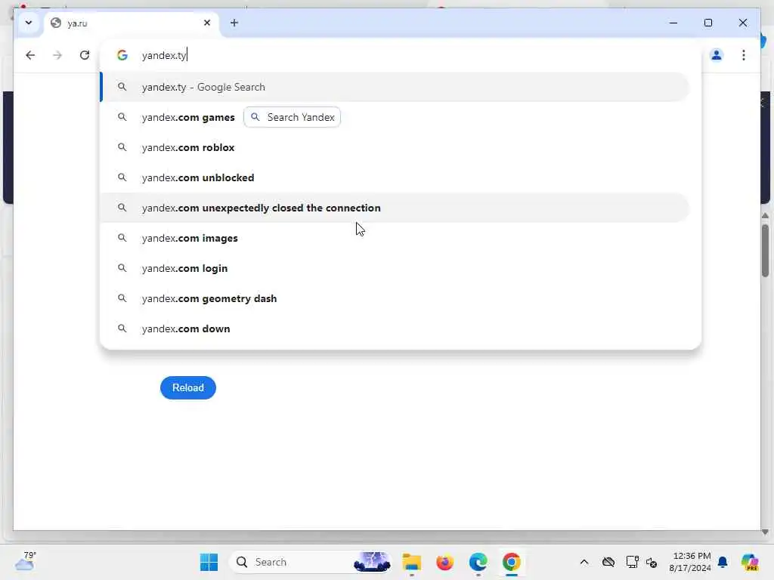Screen dimensions: 774x580
Task: Open the clock showing 12:36 PM
Action: click(690, 562)
